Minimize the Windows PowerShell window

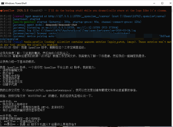click(154, 3)
